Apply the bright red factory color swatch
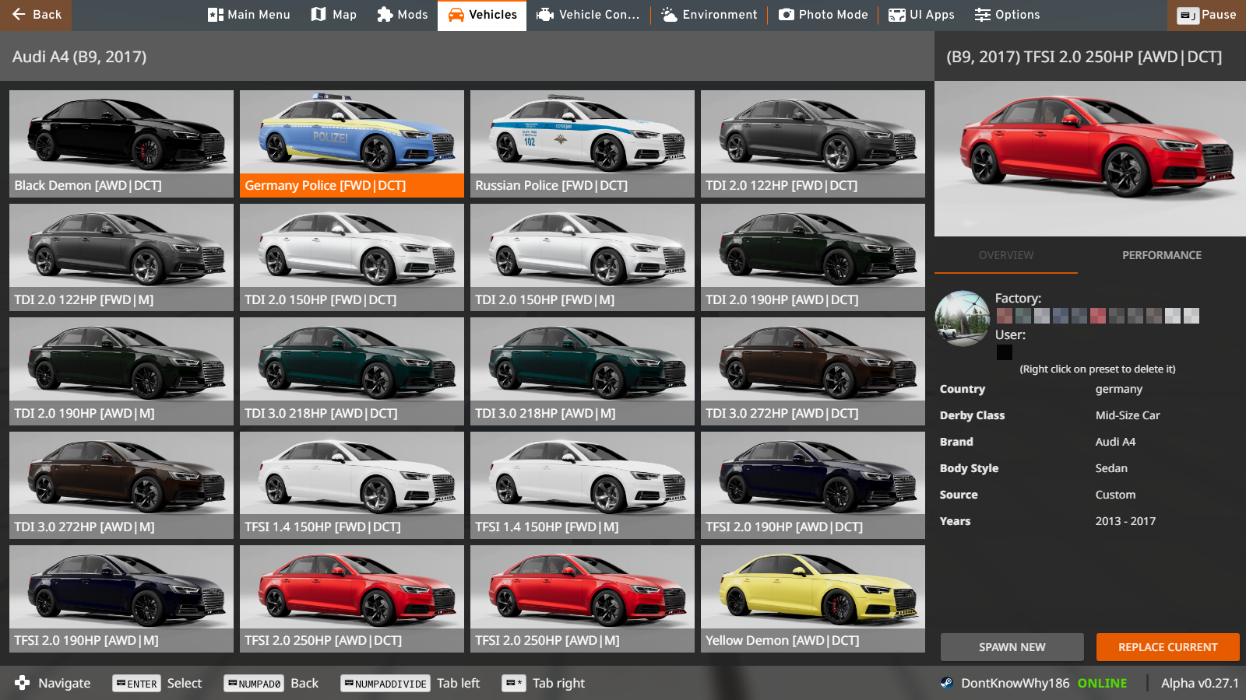Image resolution: width=1246 pixels, height=700 pixels. click(x=1098, y=316)
